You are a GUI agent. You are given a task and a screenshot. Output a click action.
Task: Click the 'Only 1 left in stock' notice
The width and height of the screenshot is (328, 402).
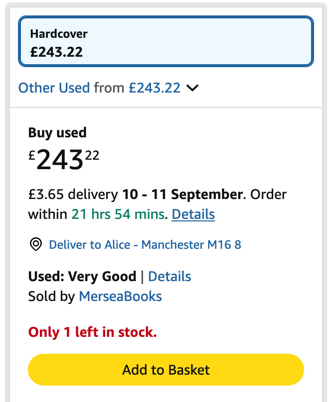(x=93, y=332)
